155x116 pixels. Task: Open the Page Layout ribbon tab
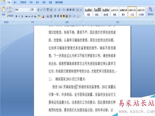click(x=23, y=2)
